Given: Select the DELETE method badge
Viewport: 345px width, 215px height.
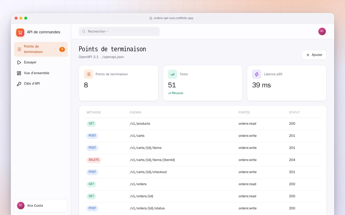Looking at the screenshot, I should point(94,160).
